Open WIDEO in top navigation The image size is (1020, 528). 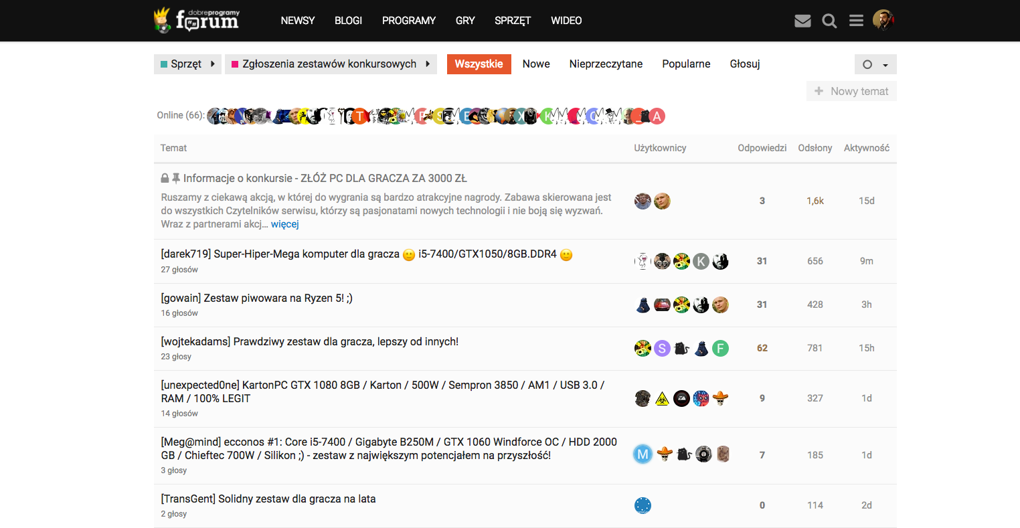[566, 21]
